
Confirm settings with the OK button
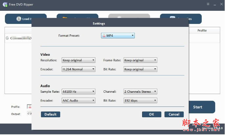tap(152, 114)
